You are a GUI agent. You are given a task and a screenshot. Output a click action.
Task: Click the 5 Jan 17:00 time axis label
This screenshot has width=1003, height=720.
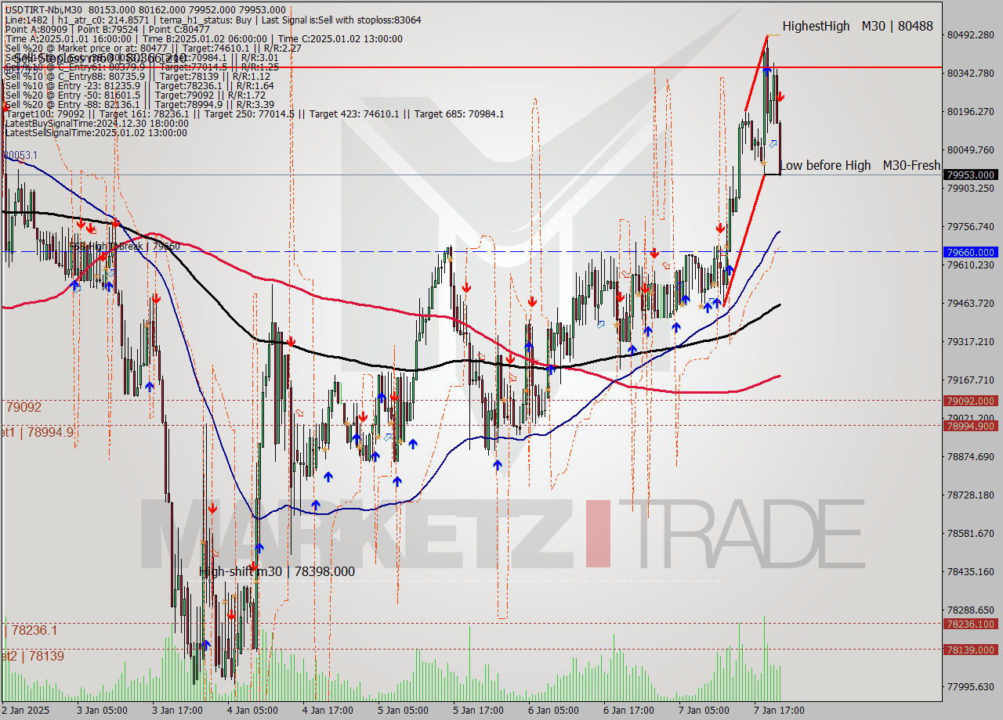click(478, 711)
